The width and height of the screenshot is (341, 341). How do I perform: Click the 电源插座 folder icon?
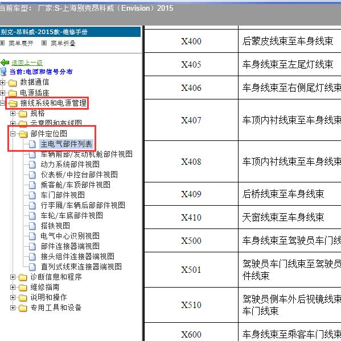coord(13,93)
